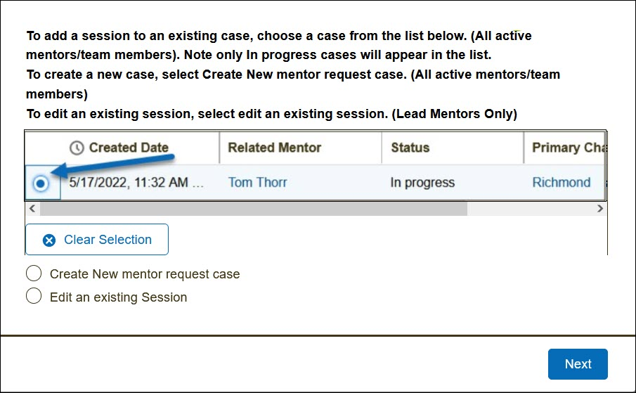Click the Clear Selection button label

point(108,240)
